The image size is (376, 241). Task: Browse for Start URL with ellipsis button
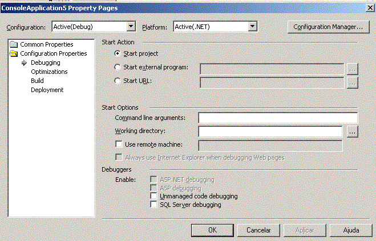[x=352, y=82]
